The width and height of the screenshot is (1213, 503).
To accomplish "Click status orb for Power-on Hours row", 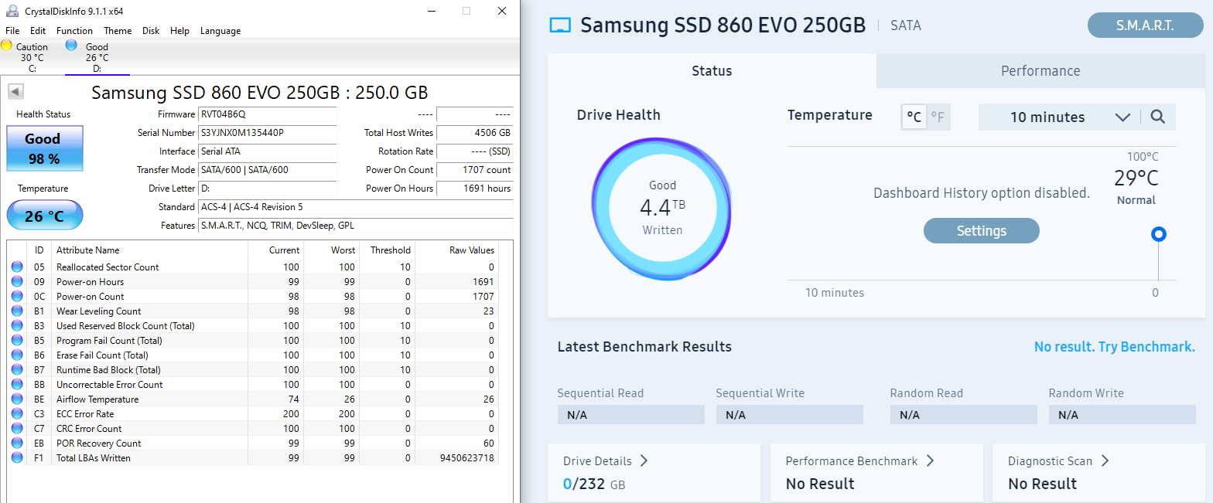I will click(17, 282).
